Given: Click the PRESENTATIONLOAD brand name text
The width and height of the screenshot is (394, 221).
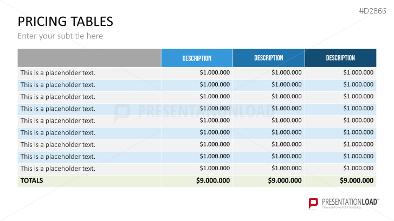Looking at the screenshot, I should [x=350, y=200].
